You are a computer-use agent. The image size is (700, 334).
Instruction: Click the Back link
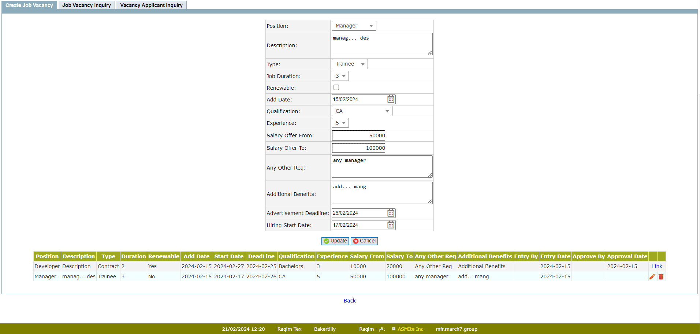click(x=350, y=301)
